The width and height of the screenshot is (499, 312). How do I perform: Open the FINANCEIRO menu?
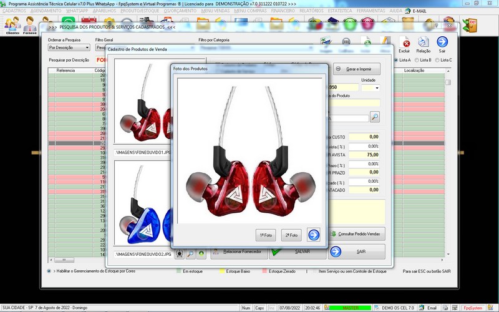coord(283,11)
